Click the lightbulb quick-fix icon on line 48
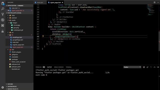 (x=43, y=36)
